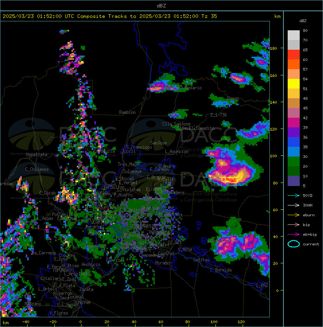Image resolution: width=323 pixels, height=327 pixels.
Task: Click the 'C_Guido' map label
Action: (x=47, y=193)
